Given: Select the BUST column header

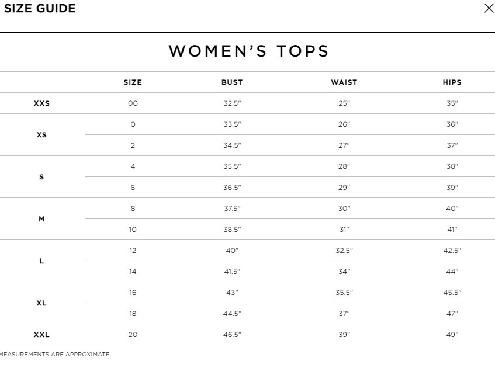Looking at the screenshot, I should pos(232,82).
